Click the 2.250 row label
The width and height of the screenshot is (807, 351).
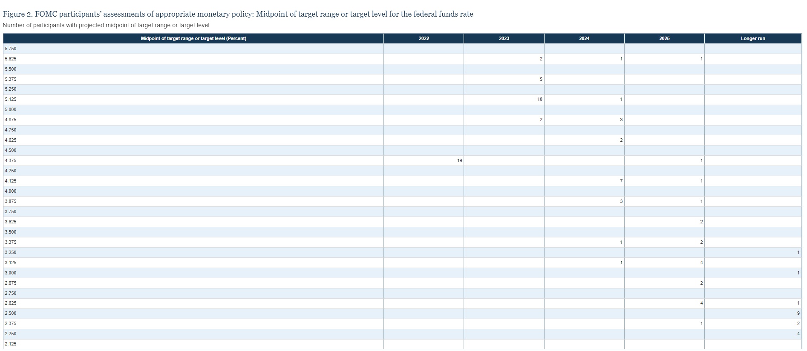click(11, 334)
